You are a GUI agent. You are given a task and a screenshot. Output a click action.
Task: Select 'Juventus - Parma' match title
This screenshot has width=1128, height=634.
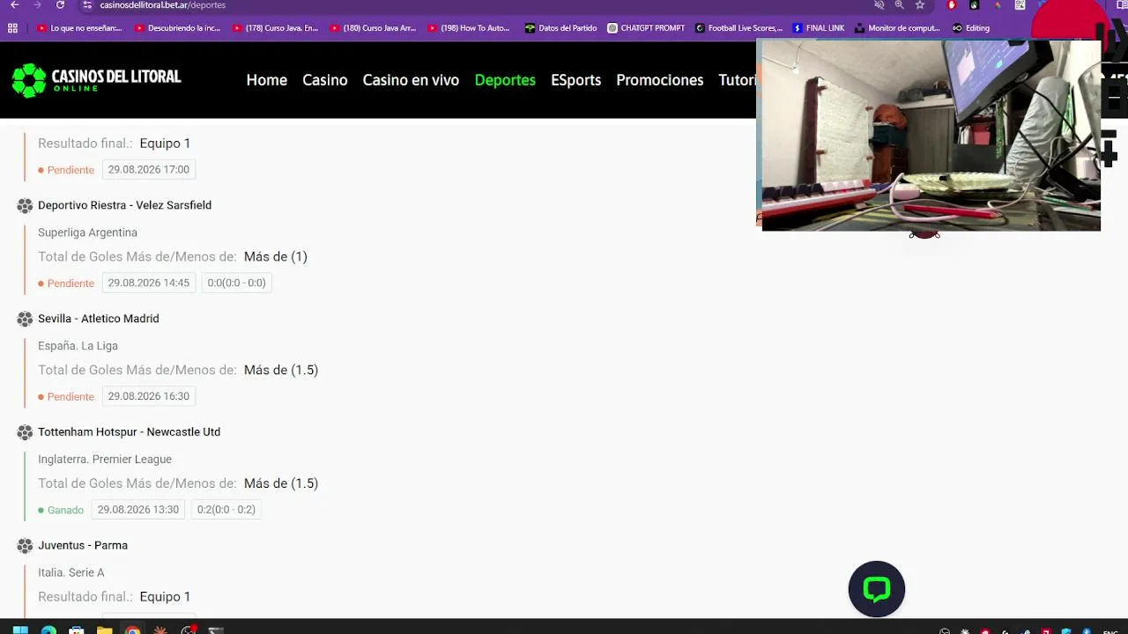83,546
